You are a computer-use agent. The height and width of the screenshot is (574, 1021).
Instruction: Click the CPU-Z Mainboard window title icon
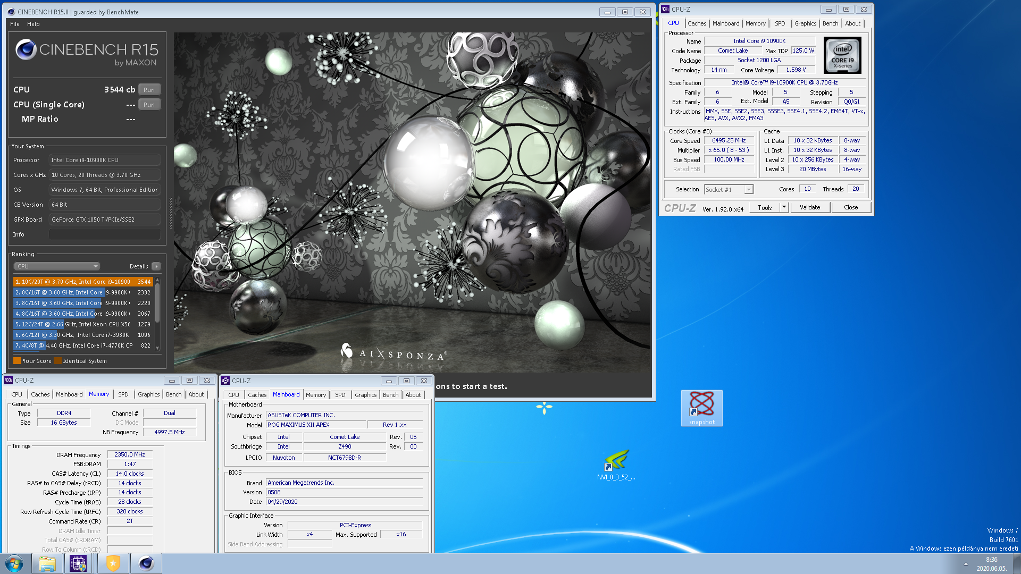point(225,381)
